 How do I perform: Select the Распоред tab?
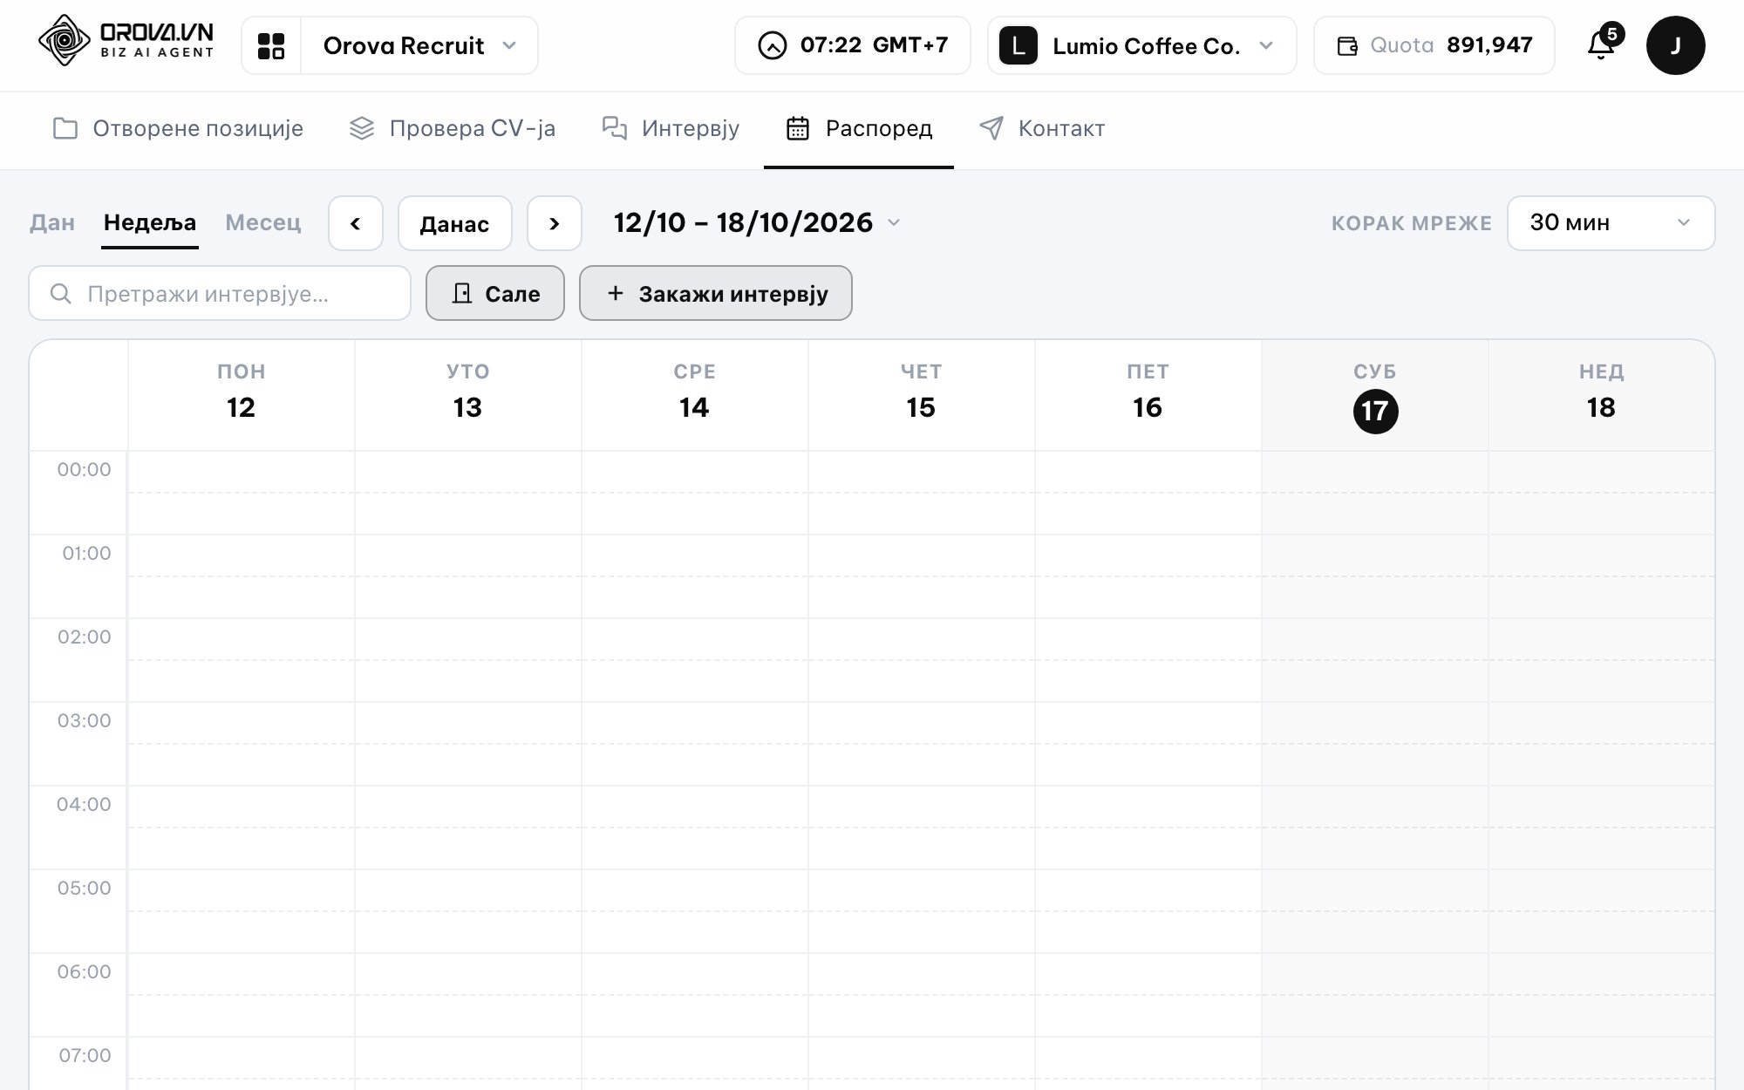(859, 128)
